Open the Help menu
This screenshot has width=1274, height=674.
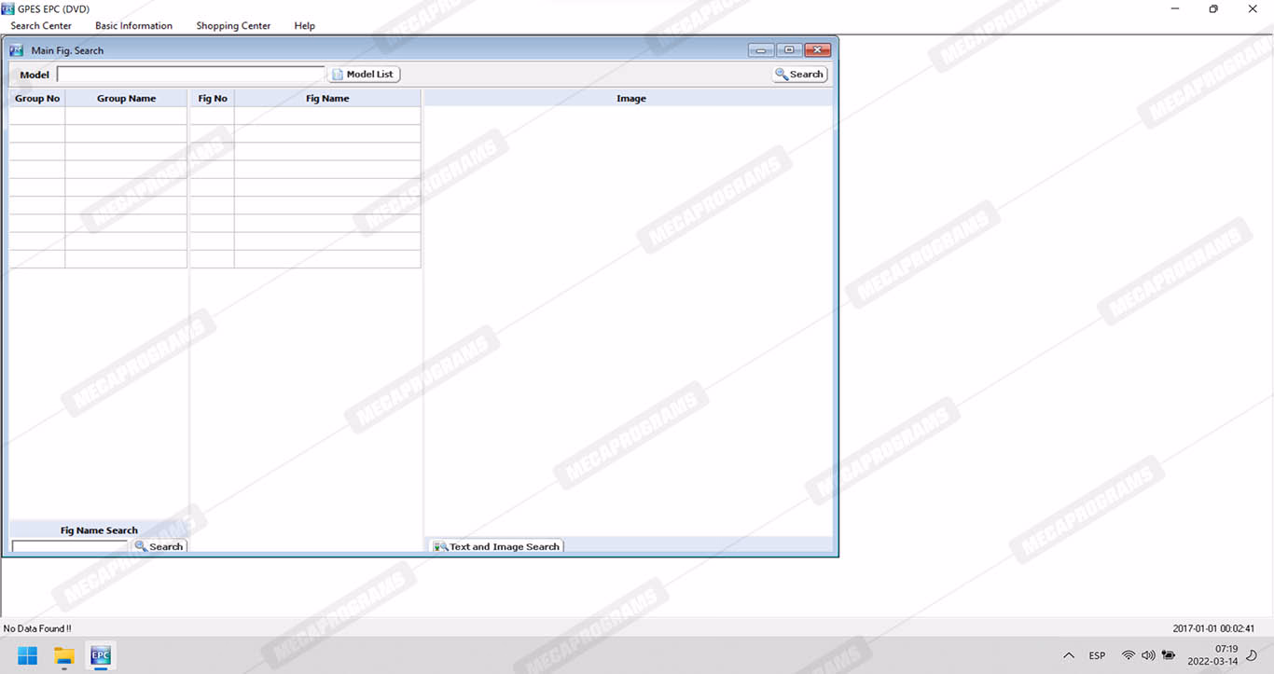pos(304,26)
